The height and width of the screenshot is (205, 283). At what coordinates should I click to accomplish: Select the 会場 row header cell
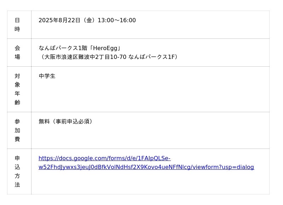click(17, 52)
